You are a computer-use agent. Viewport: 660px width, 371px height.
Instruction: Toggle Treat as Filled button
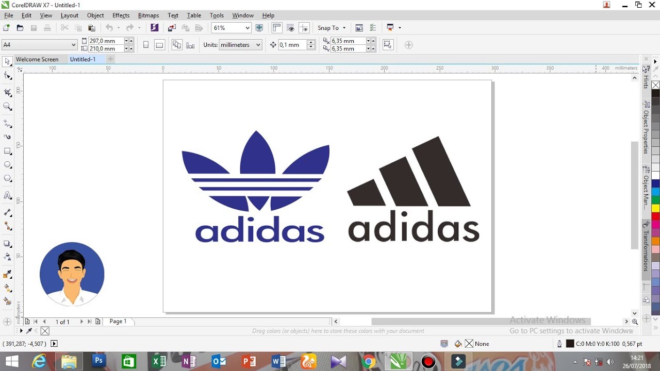388,45
